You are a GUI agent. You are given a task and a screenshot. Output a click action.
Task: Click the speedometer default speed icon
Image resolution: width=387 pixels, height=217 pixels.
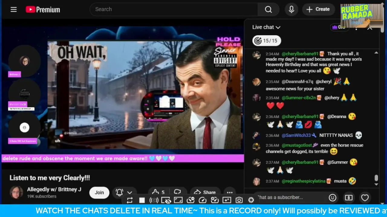[x=203, y=200]
